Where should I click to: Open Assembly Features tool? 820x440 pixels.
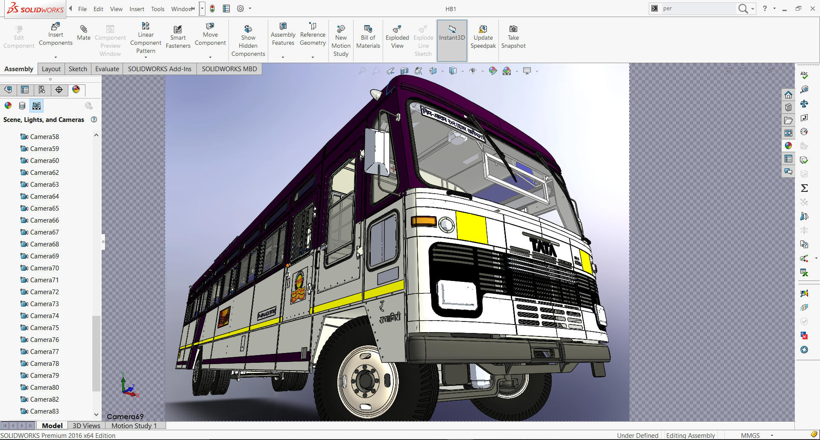pos(283,34)
